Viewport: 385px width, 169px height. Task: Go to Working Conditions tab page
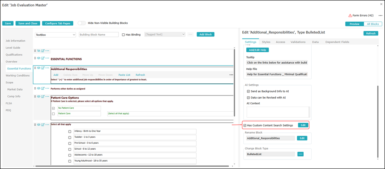(x=18, y=76)
